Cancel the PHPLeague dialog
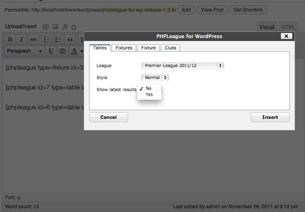This screenshot has width=305, height=212. pos(109,117)
